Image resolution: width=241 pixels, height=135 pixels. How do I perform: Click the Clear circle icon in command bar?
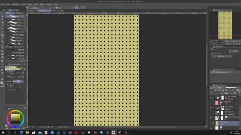coord(50,7)
